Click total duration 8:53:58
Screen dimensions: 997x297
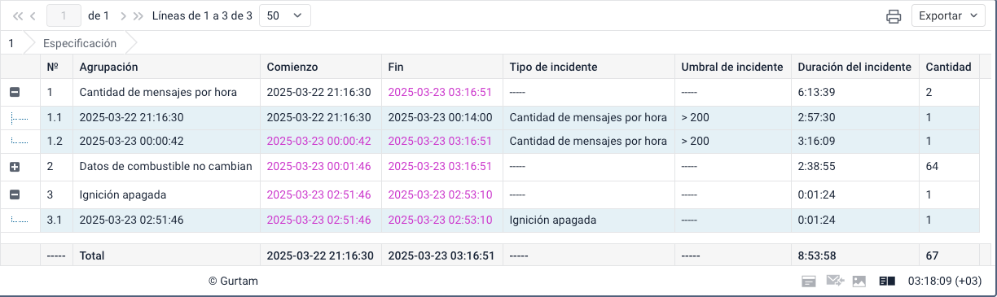click(817, 256)
